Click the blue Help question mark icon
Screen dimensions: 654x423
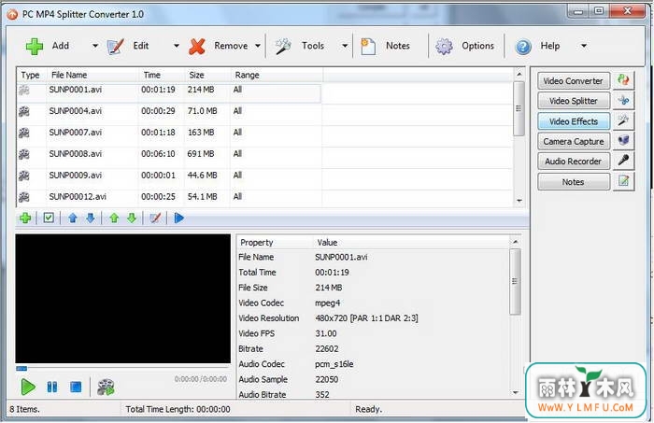pos(523,47)
